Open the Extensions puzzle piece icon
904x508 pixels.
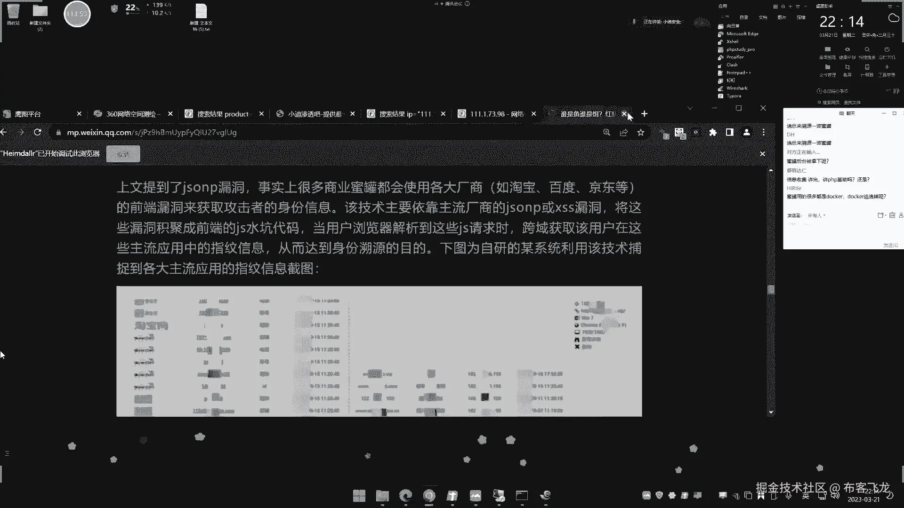[713, 133]
